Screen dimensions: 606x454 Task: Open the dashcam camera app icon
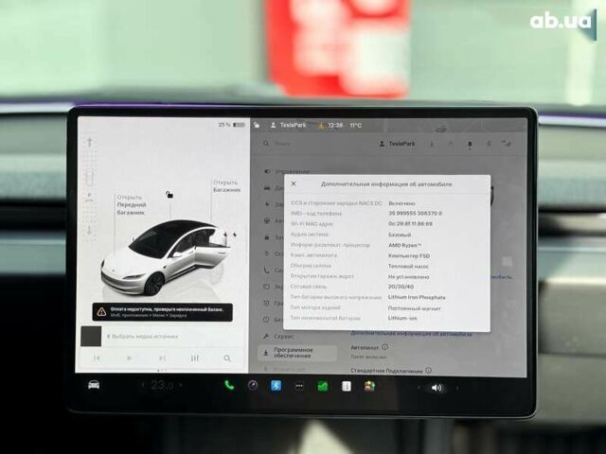[253, 385]
